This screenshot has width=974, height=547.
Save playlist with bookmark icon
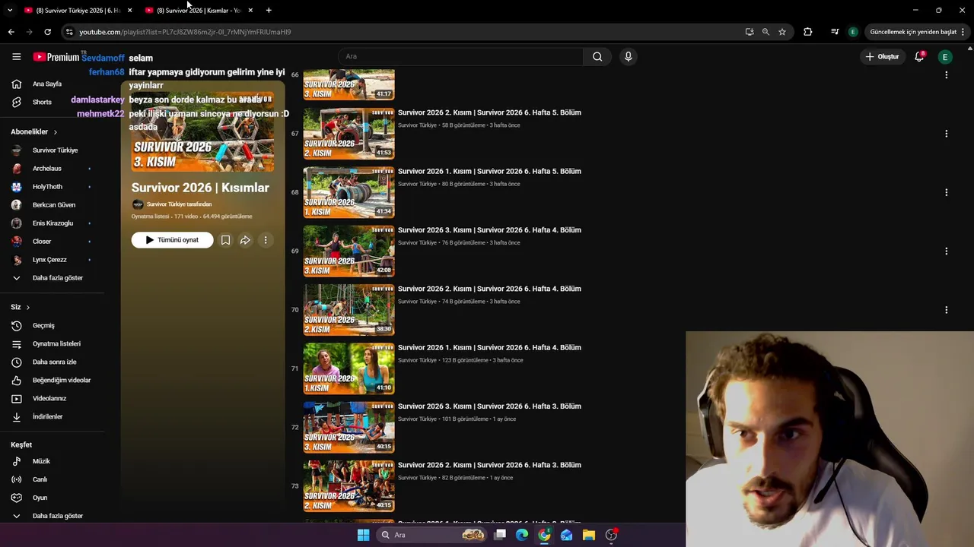point(225,240)
